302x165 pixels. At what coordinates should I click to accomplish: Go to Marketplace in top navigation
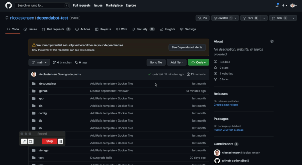click(114, 5)
